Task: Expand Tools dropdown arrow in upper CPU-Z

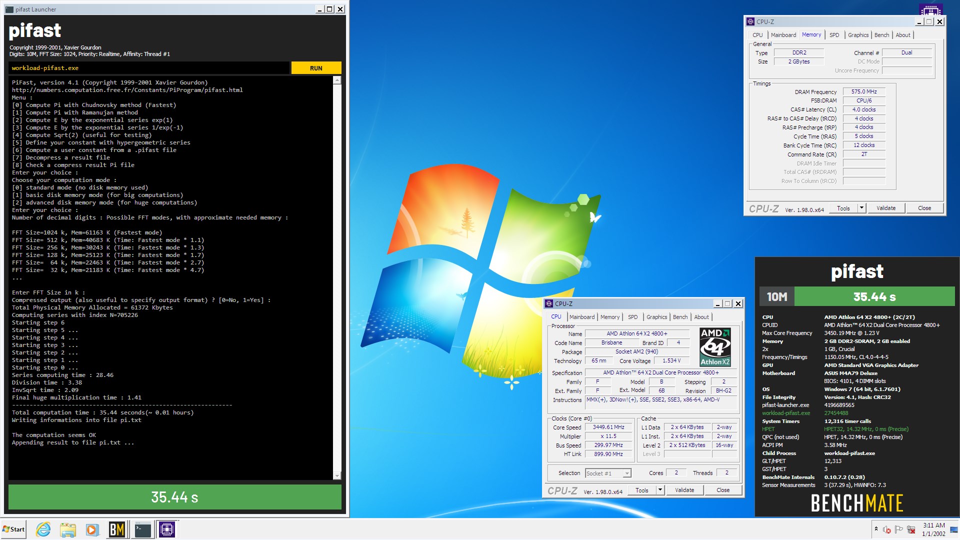Action: click(x=861, y=208)
